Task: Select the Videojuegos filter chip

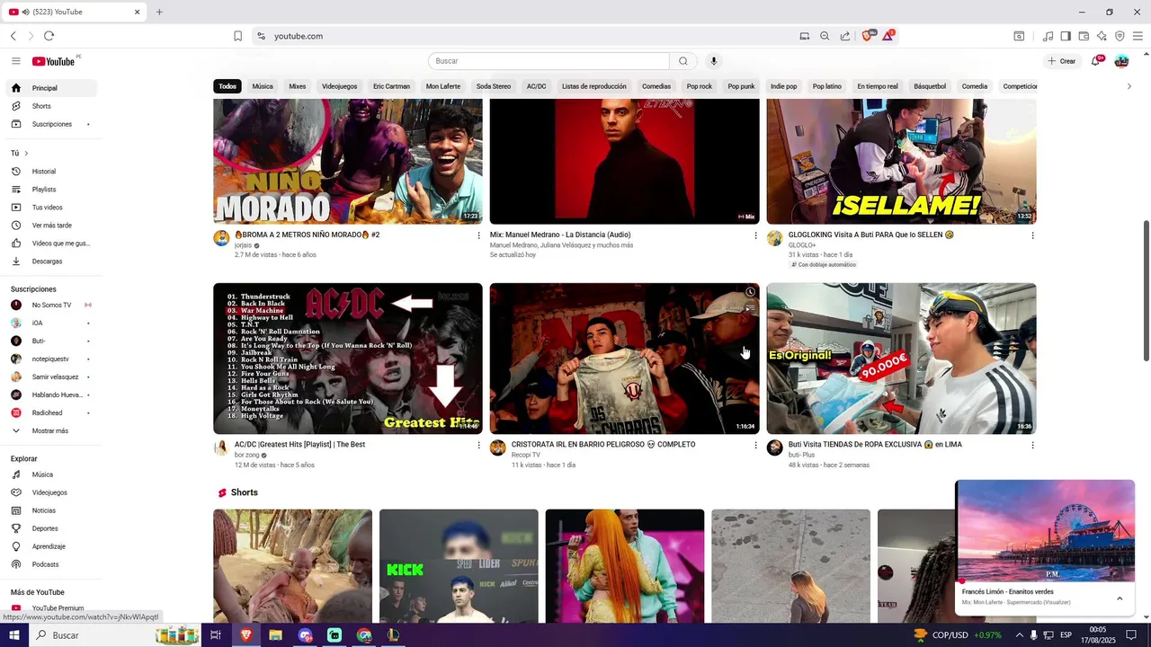Action: coord(340,86)
